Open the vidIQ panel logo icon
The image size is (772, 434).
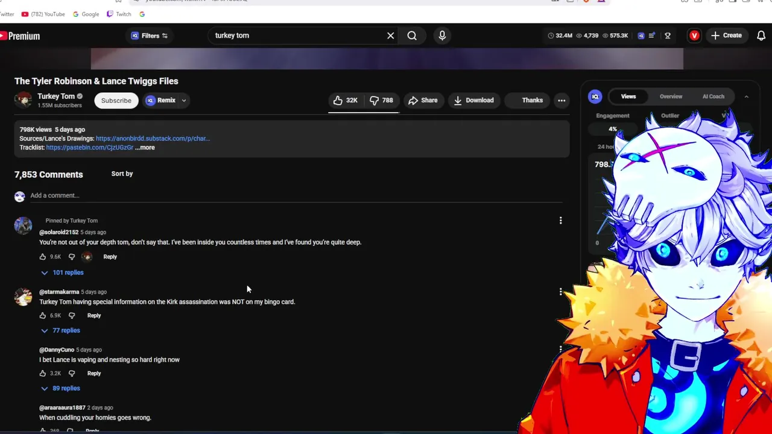pos(595,96)
